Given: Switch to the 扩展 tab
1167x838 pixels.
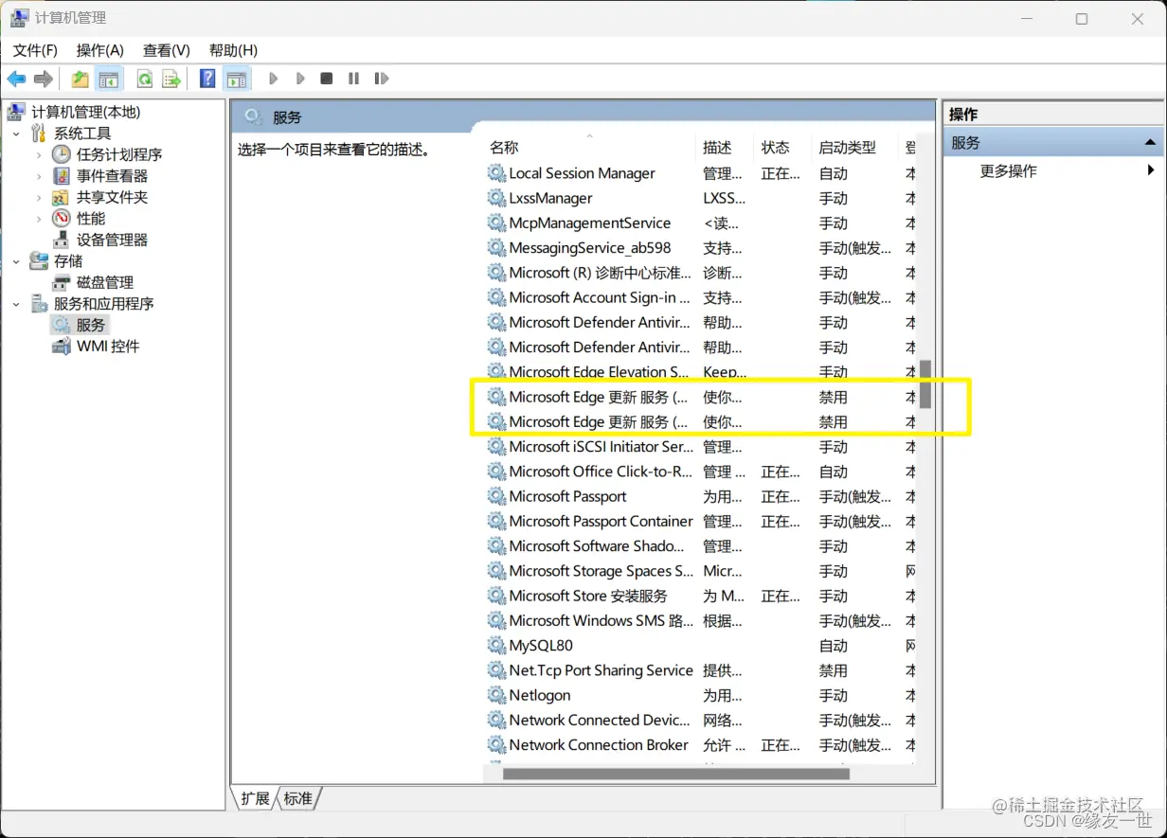Looking at the screenshot, I should (256, 798).
